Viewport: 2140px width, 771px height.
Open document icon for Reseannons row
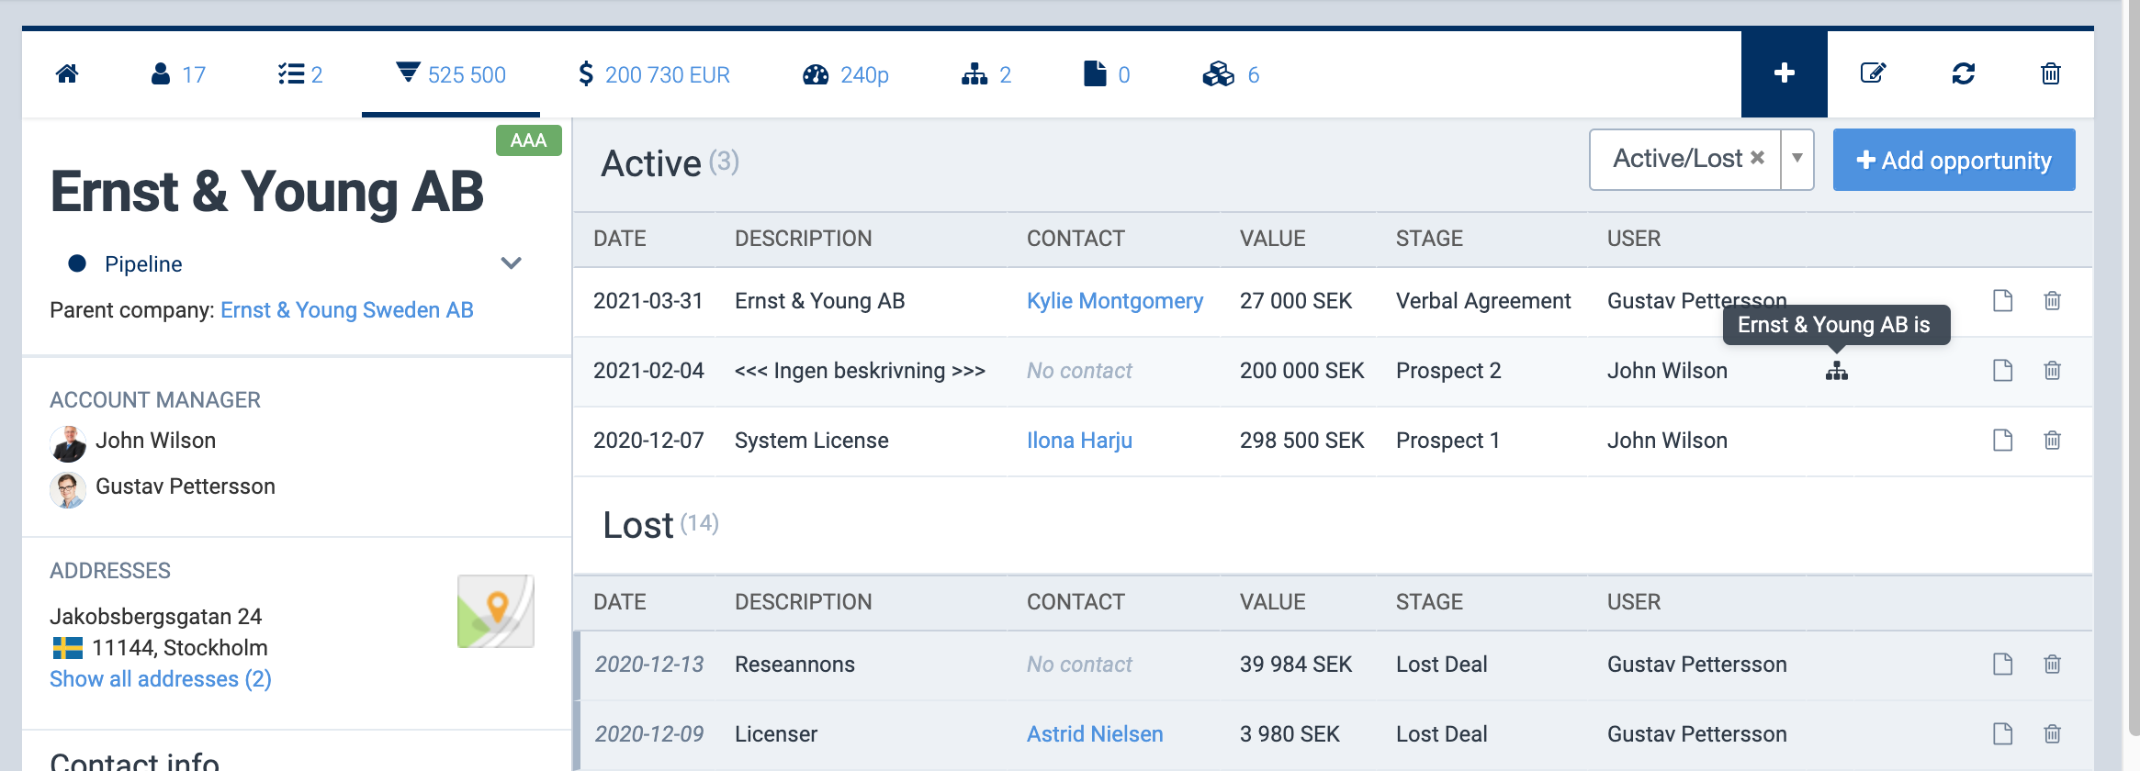(2003, 665)
